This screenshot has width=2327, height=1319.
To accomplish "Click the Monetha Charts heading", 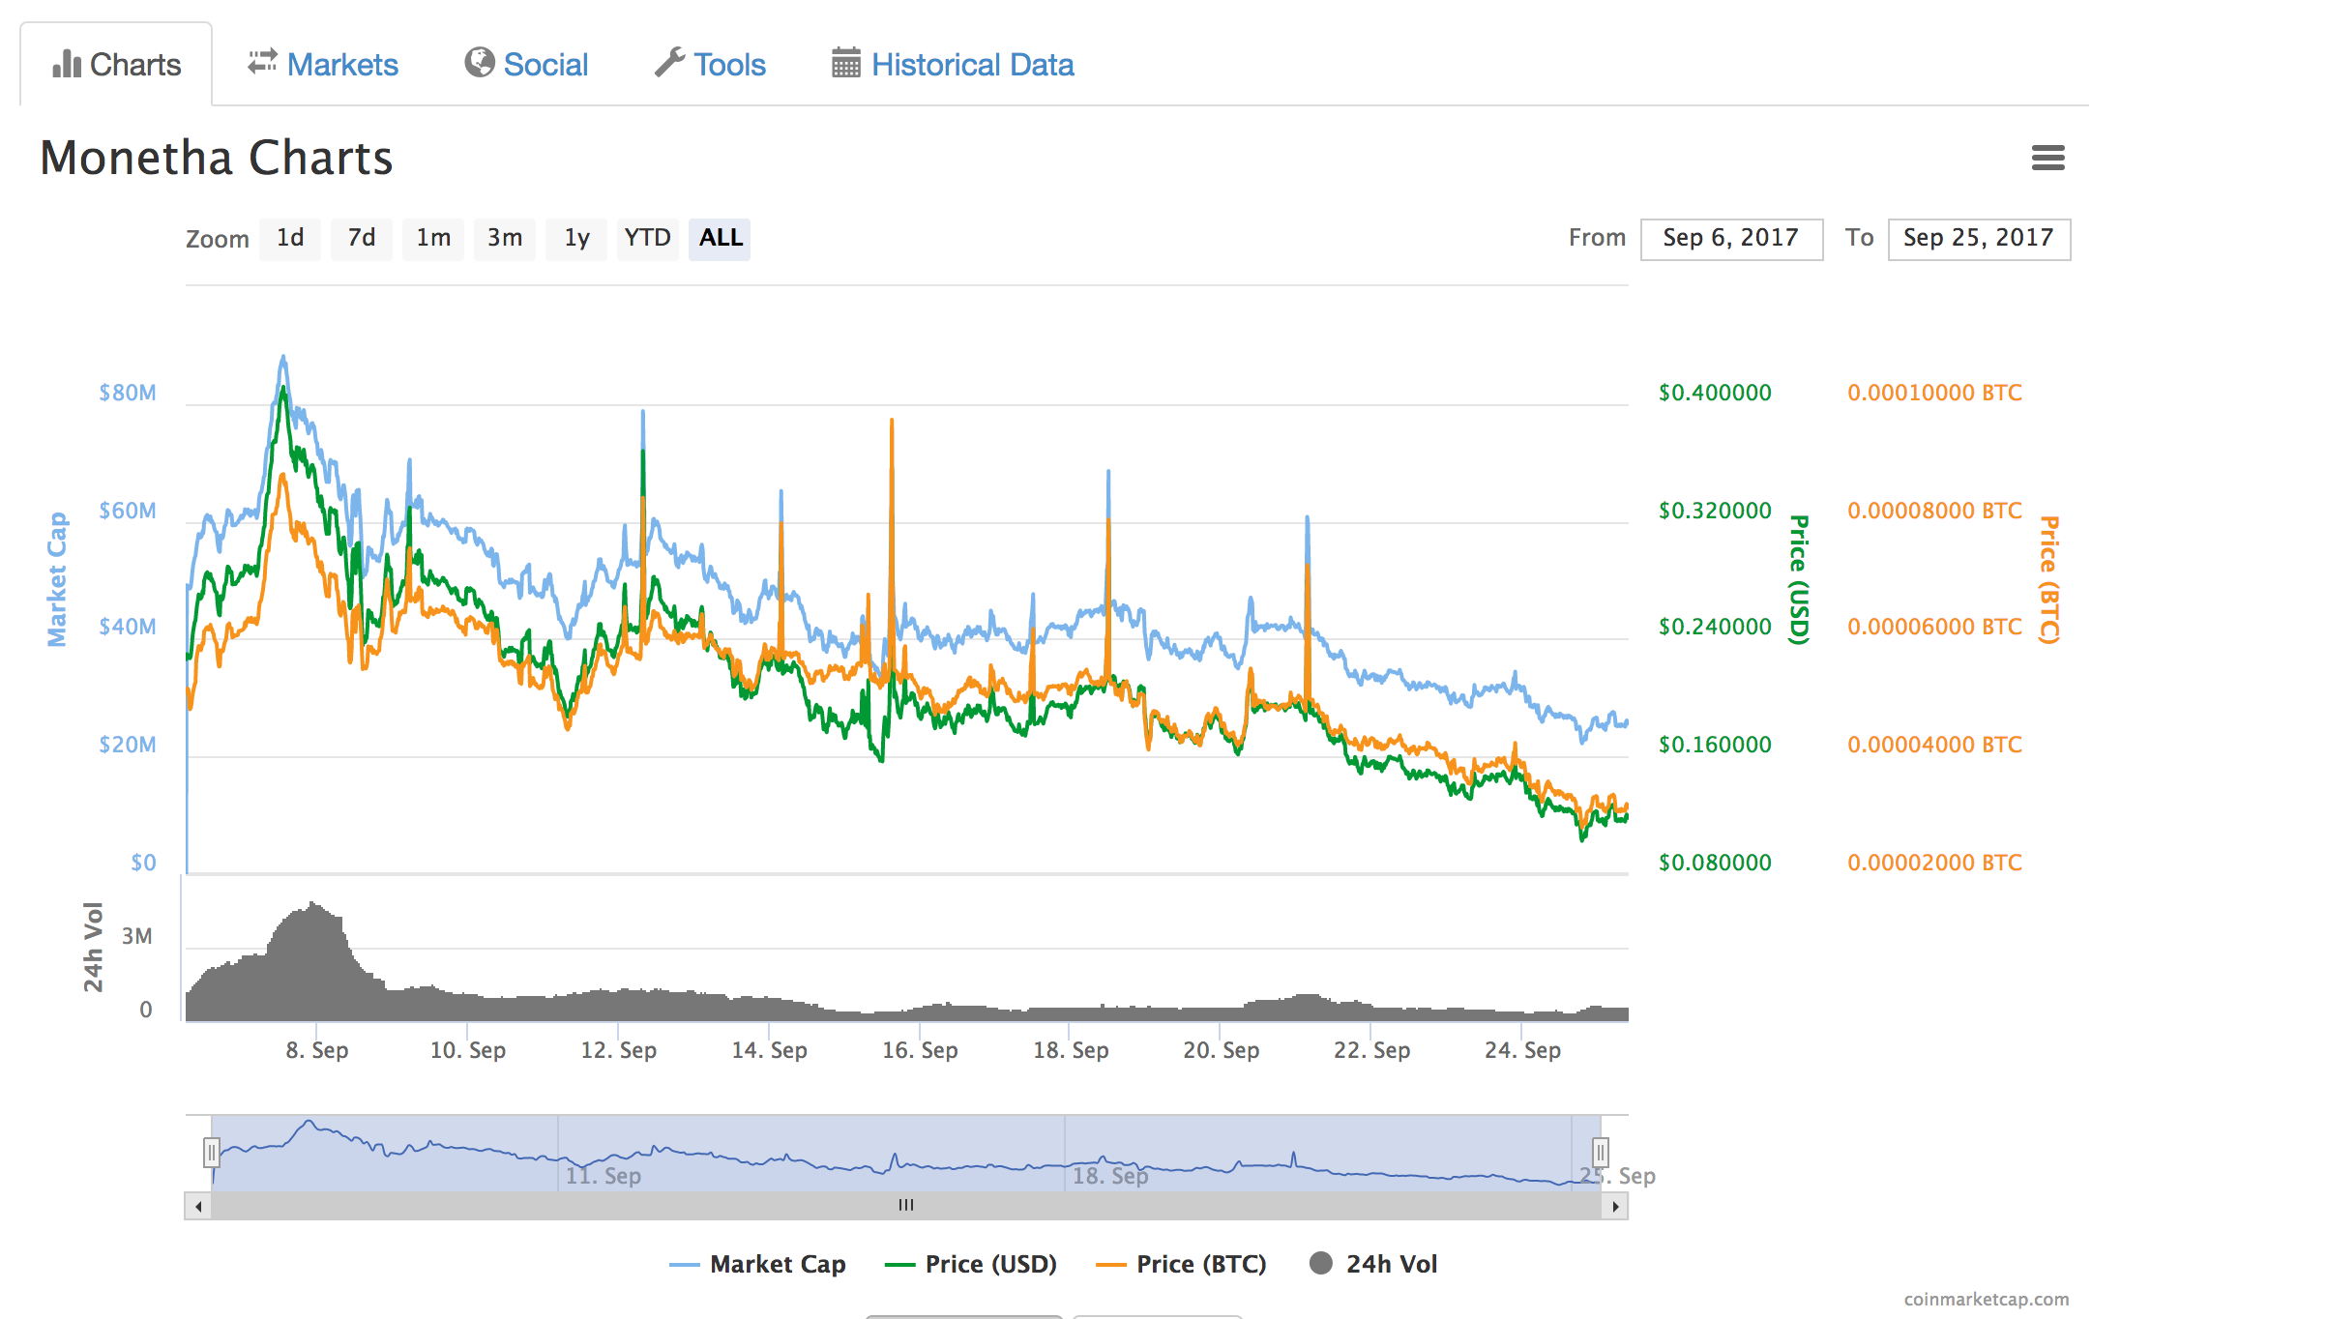I will pos(217,158).
